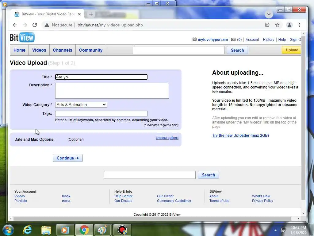Screen dimensions: 314x236
Task: Open Windows Explorer folder from taskbar
Action: (46, 230)
